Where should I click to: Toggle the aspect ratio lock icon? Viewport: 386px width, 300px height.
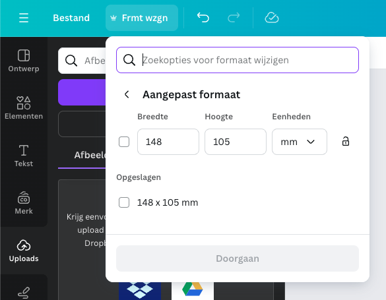coord(346,141)
